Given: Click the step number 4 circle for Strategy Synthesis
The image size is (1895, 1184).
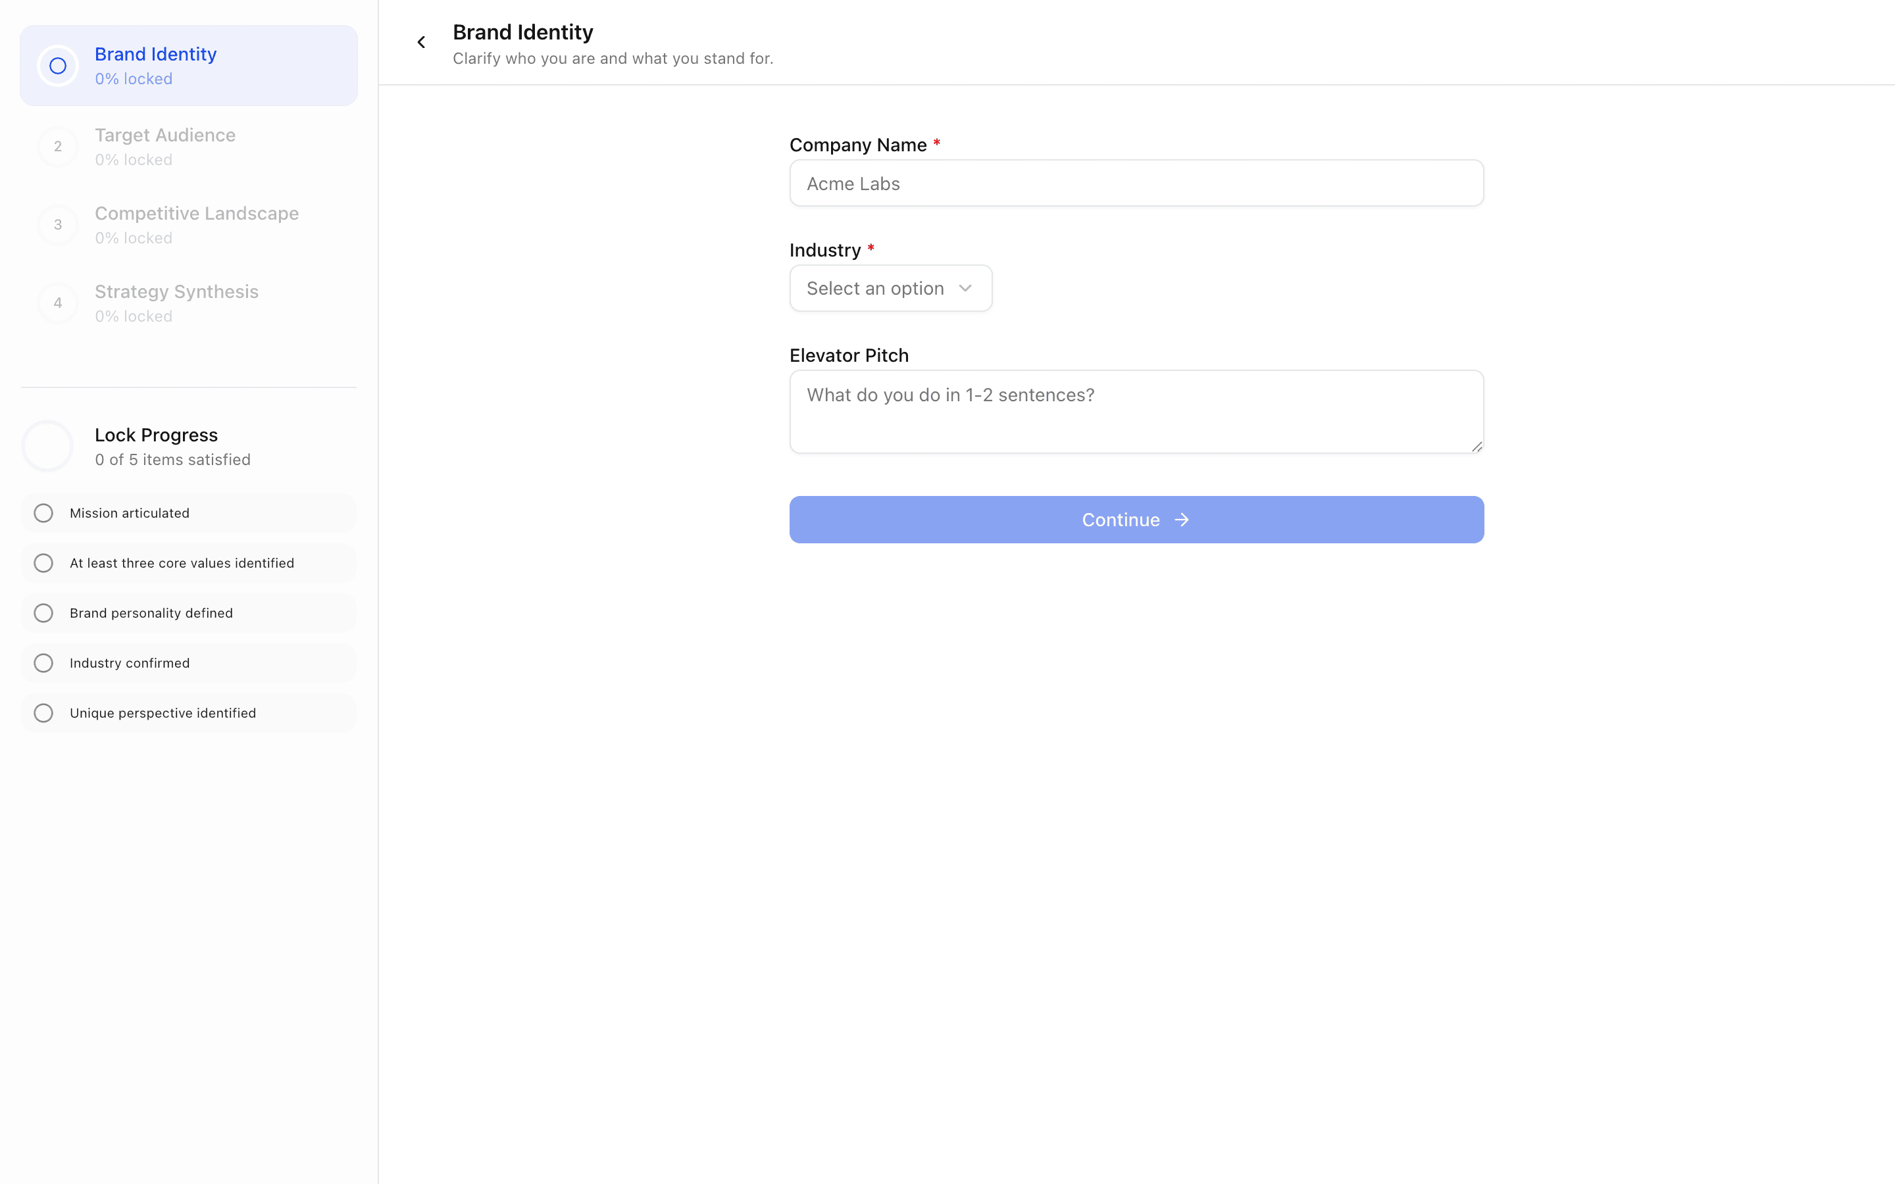Looking at the screenshot, I should [x=57, y=303].
